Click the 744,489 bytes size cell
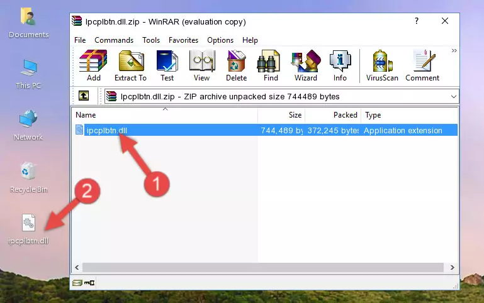The image size is (484, 303). pos(281,130)
